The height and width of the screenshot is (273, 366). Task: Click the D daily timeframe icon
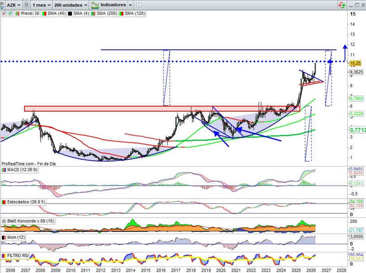(27, 5)
